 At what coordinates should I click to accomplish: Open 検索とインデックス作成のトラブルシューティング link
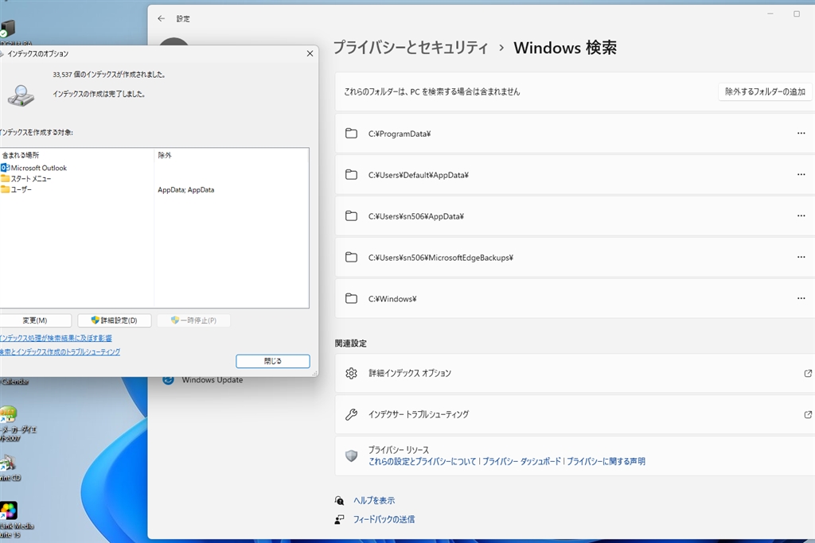coord(60,352)
